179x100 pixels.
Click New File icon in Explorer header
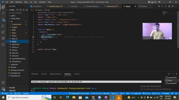click(x=17, y=10)
